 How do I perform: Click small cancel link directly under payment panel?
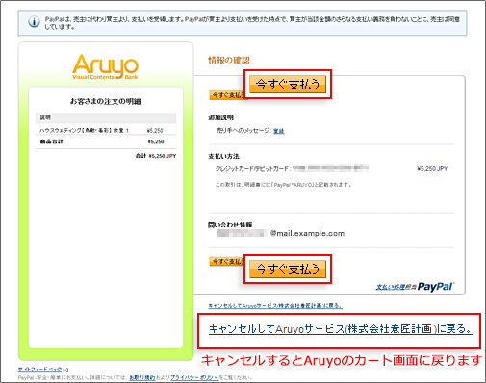point(275,306)
